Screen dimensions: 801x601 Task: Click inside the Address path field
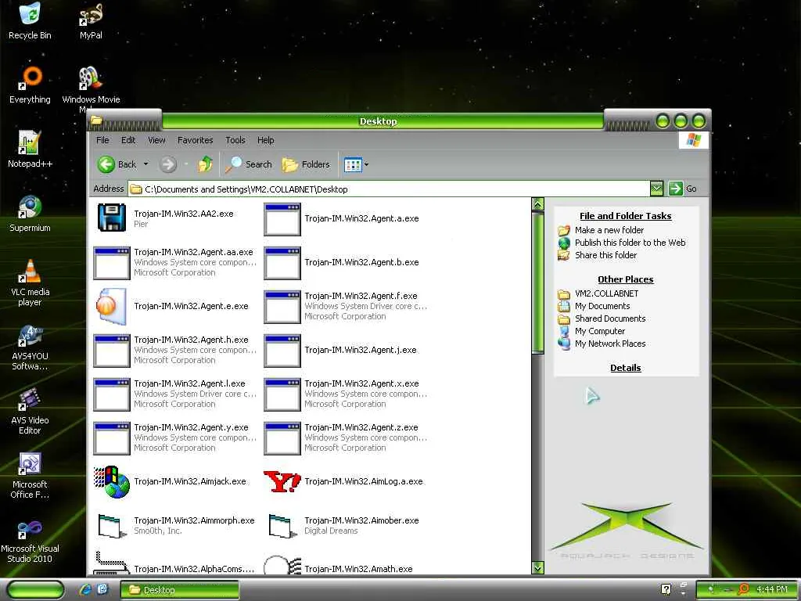point(389,189)
